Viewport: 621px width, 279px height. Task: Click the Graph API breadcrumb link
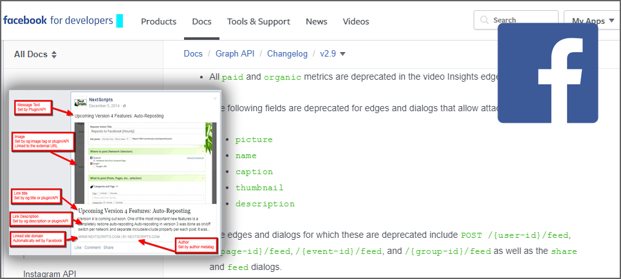click(235, 54)
